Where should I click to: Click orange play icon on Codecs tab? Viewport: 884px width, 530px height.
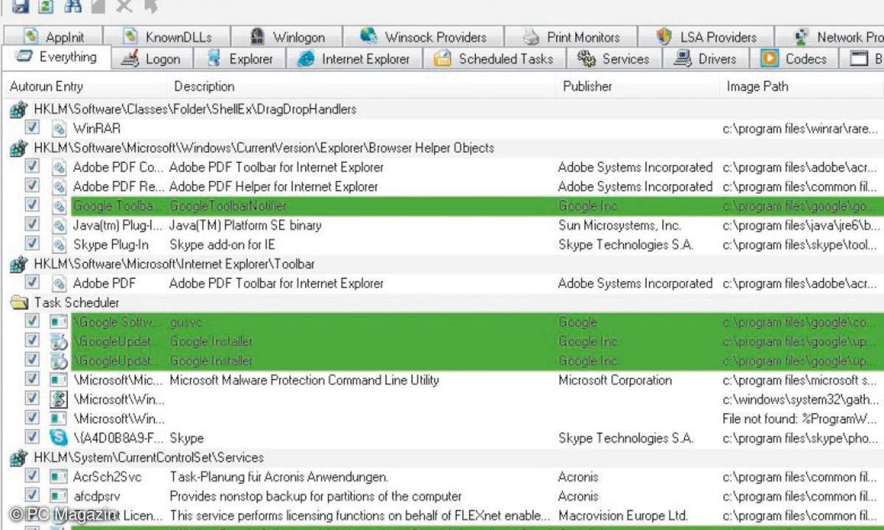(769, 58)
